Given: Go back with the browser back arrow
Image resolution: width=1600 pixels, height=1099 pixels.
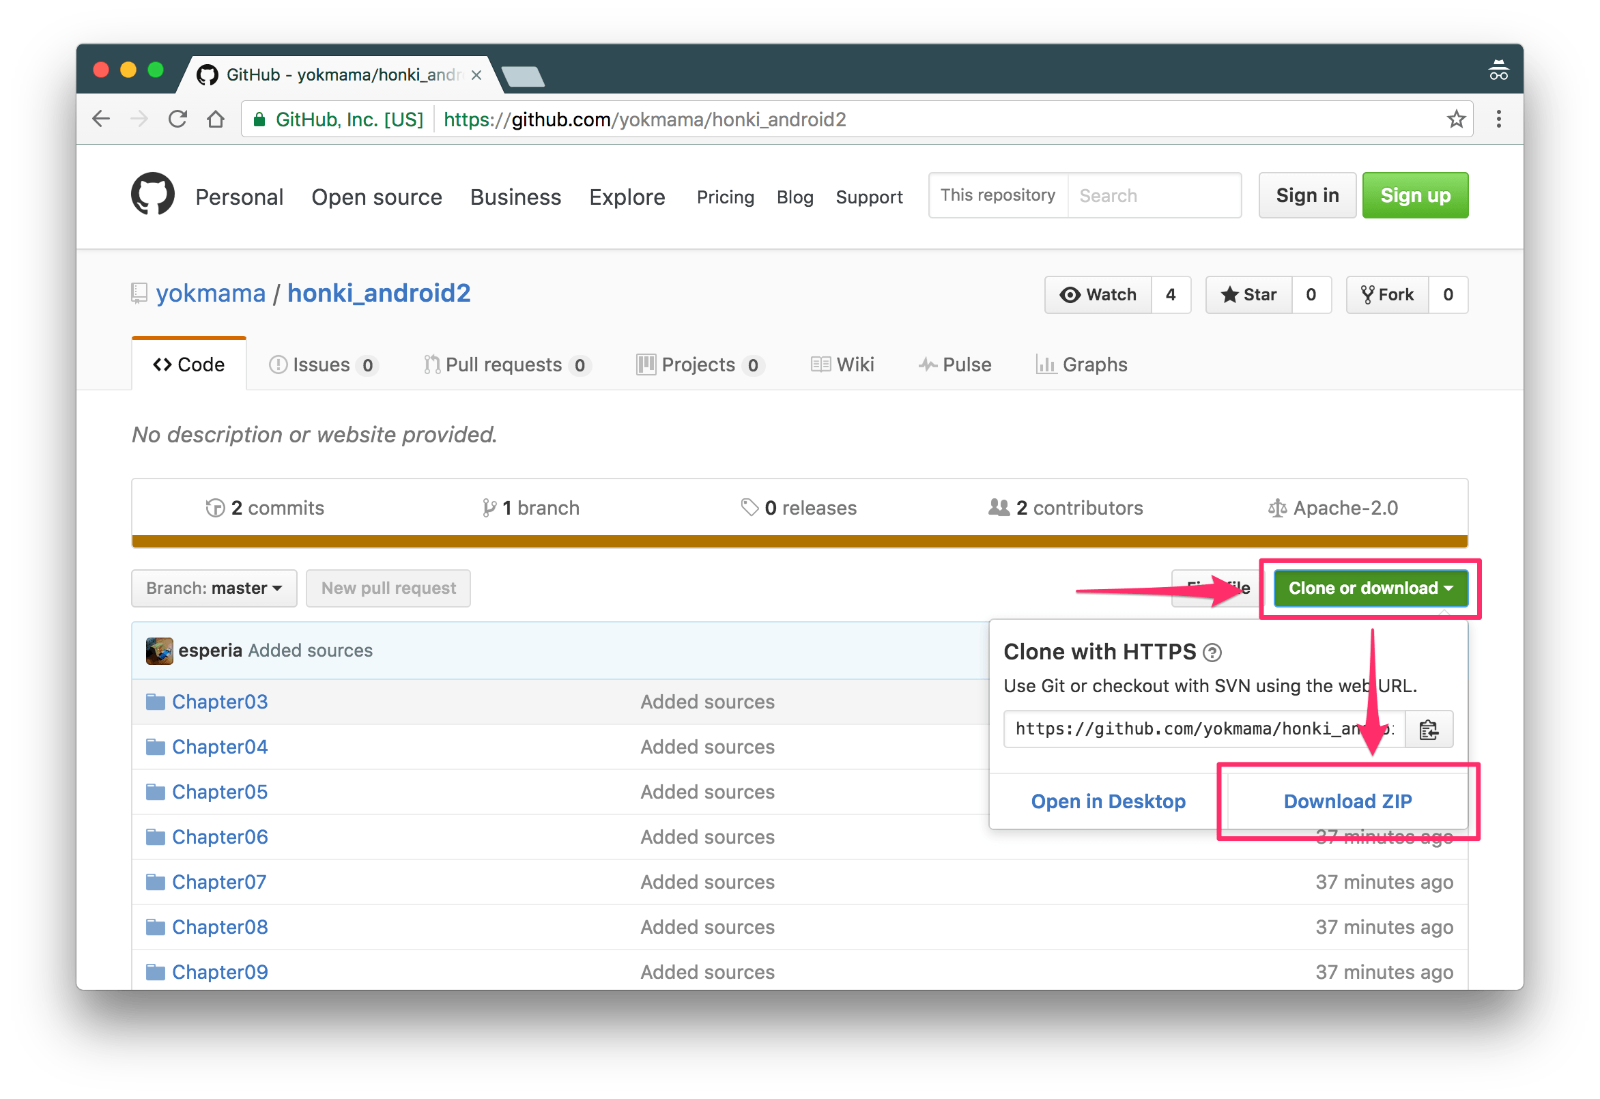Looking at the screenshot, I should 101,119.
